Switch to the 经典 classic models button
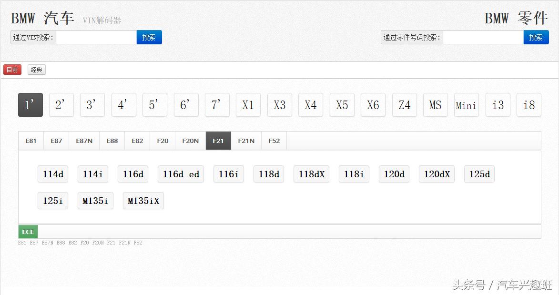The image size is (559, 295). (36, 70)
